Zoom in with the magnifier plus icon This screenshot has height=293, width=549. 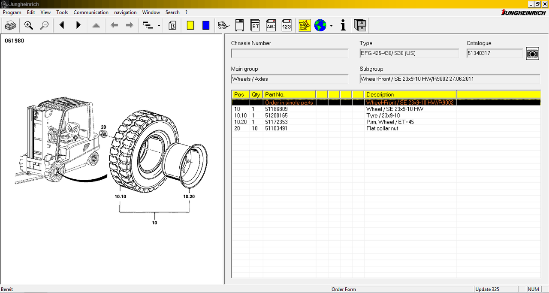point(29,26)
